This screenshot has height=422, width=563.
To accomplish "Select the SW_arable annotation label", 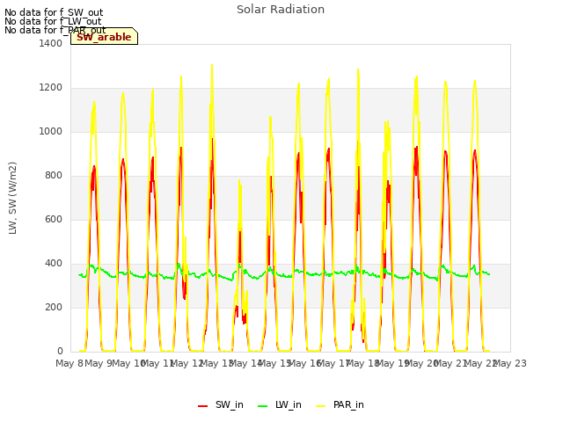I will point(104,37).
